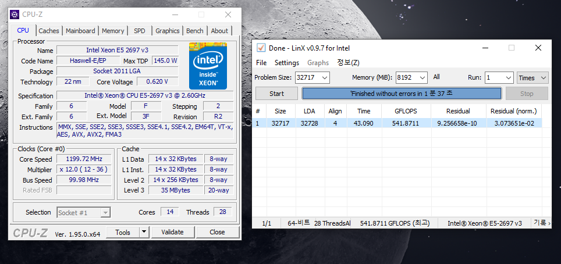The image size is (561, 264).
Task: Click the Core Voltage value 0.620 V
Action: (157, 81)
